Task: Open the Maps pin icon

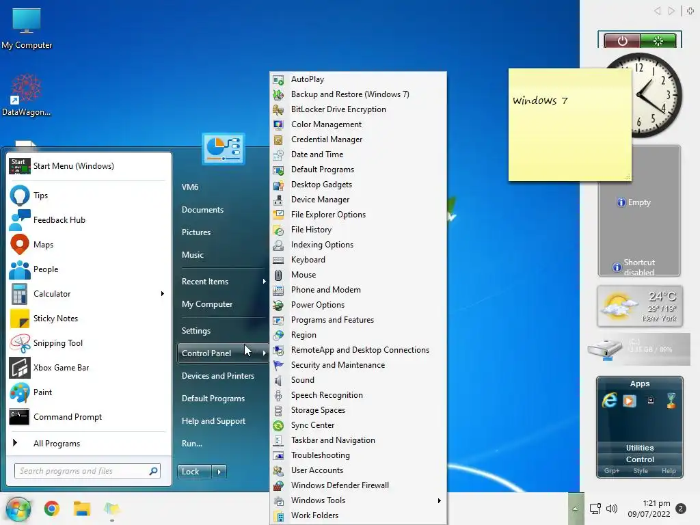Action: coord(20,245)
